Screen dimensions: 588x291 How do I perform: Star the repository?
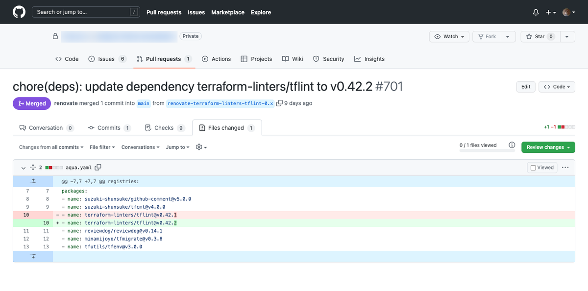tap(539, 37)
